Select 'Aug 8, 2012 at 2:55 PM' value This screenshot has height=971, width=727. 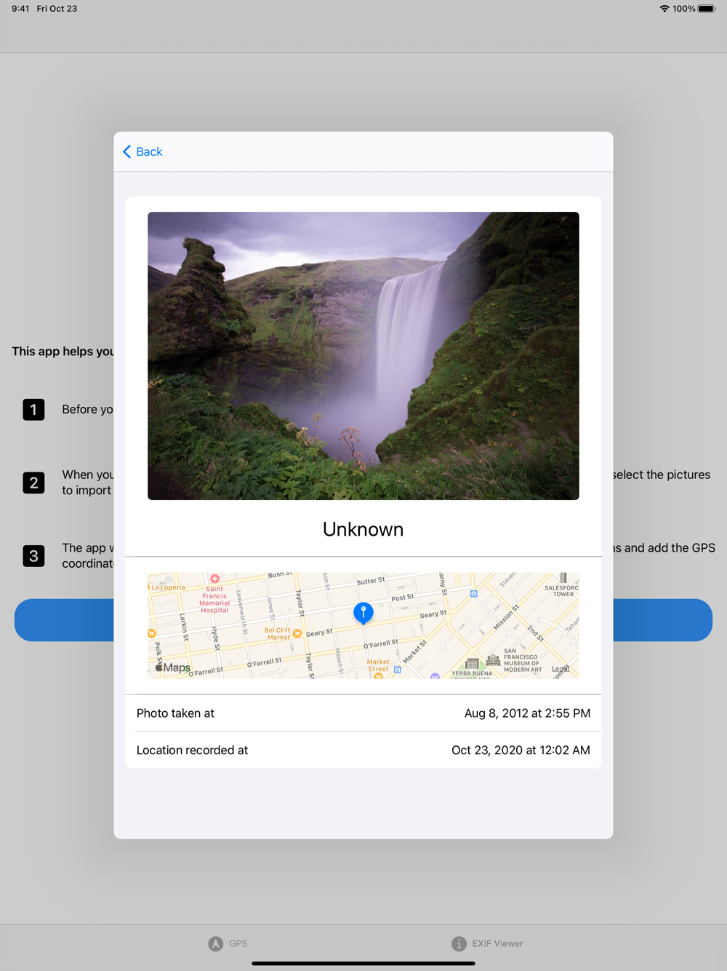pos(527,713)
